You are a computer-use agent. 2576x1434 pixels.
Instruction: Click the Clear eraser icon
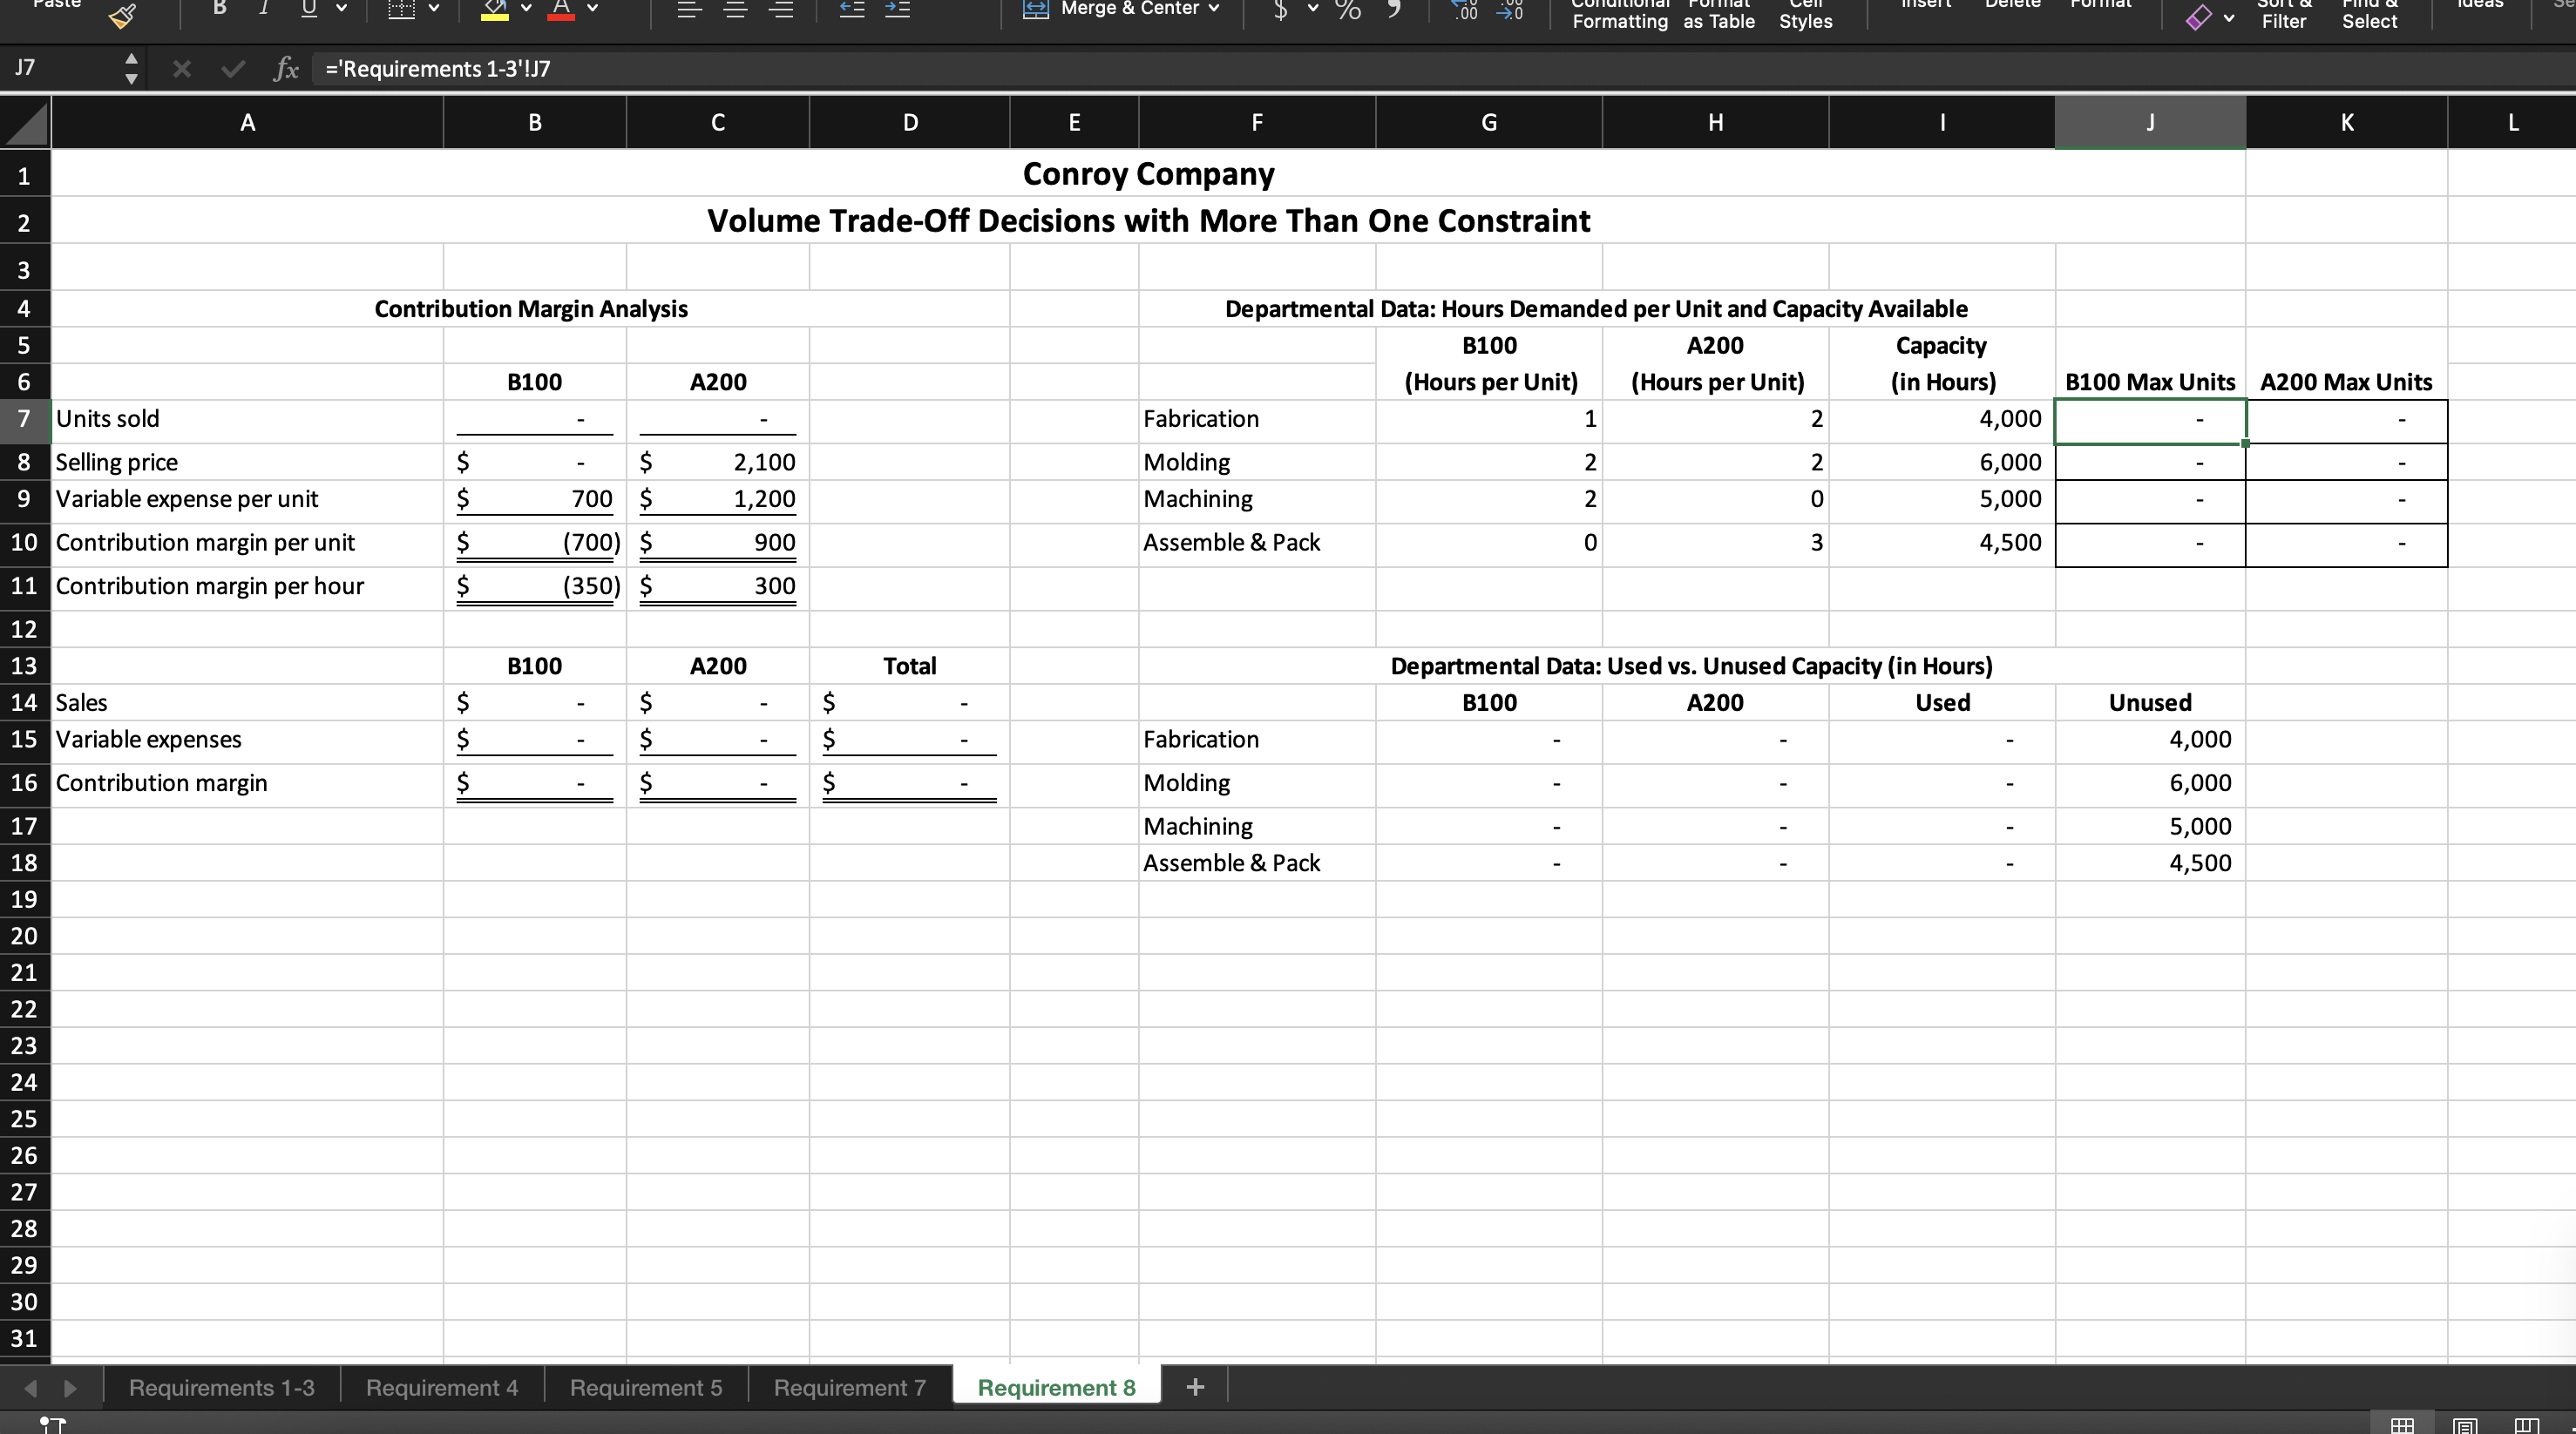pos(2198,17)
